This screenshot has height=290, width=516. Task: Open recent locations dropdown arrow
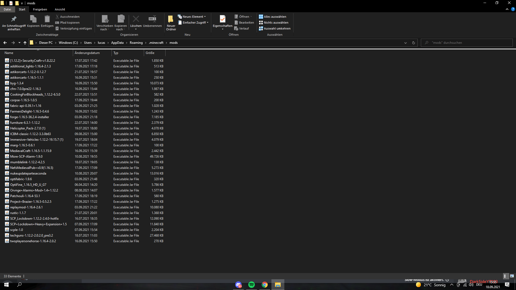(19, 43)
